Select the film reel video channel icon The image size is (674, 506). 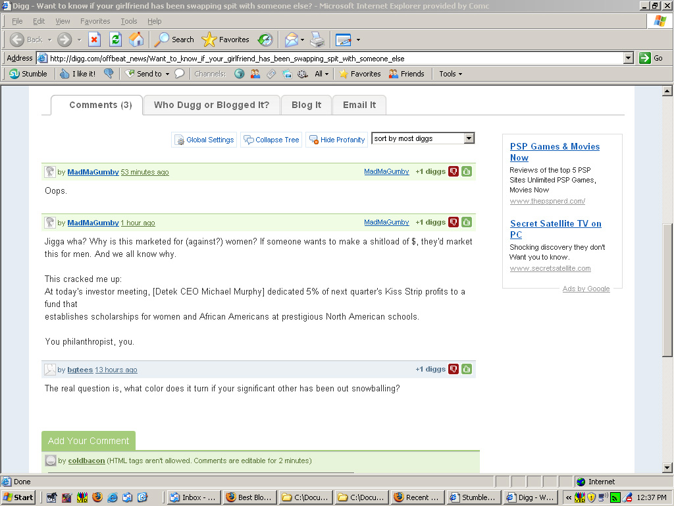point(303,74)
